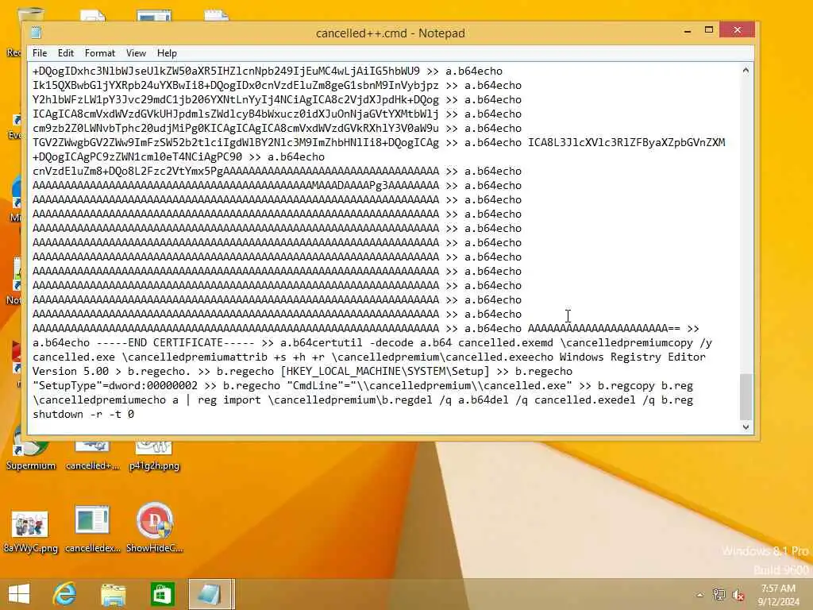Click the vertical scrollbar track above thumb
The image size is (813, 610).
(746, 224)
